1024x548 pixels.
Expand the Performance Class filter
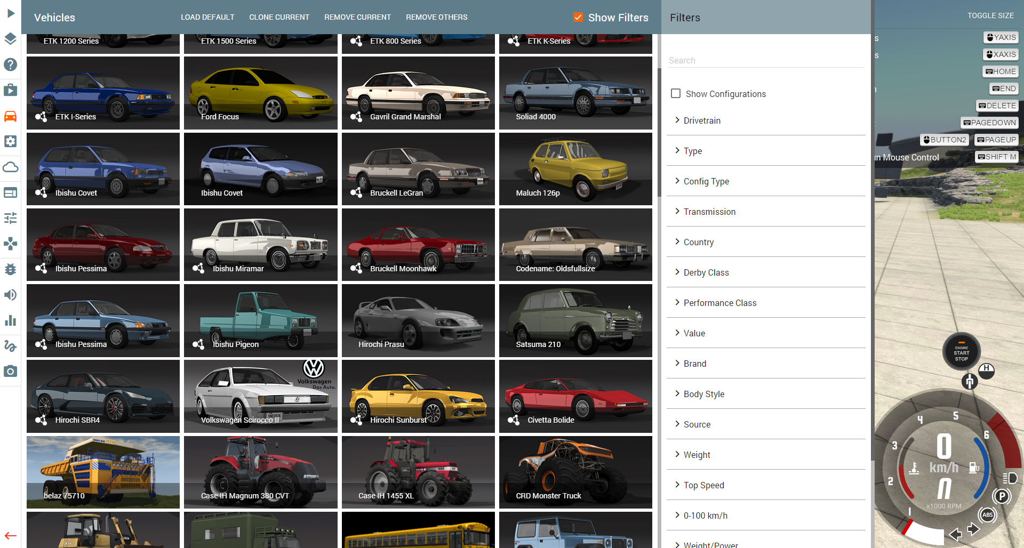[766, 303]
